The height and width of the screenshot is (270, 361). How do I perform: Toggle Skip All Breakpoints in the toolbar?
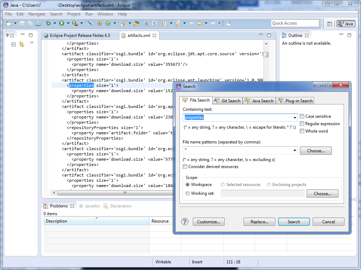pos(90,23)
